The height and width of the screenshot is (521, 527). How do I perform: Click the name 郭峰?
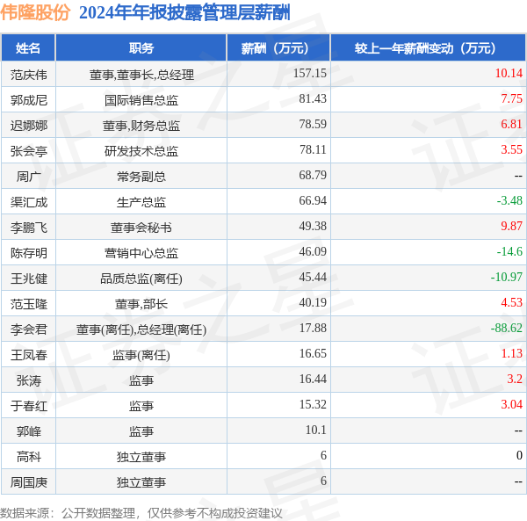[x=29, y=431]
